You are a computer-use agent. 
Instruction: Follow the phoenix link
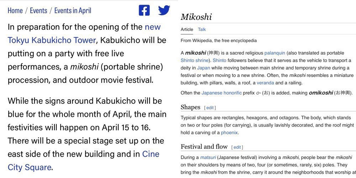pos(229,132)
